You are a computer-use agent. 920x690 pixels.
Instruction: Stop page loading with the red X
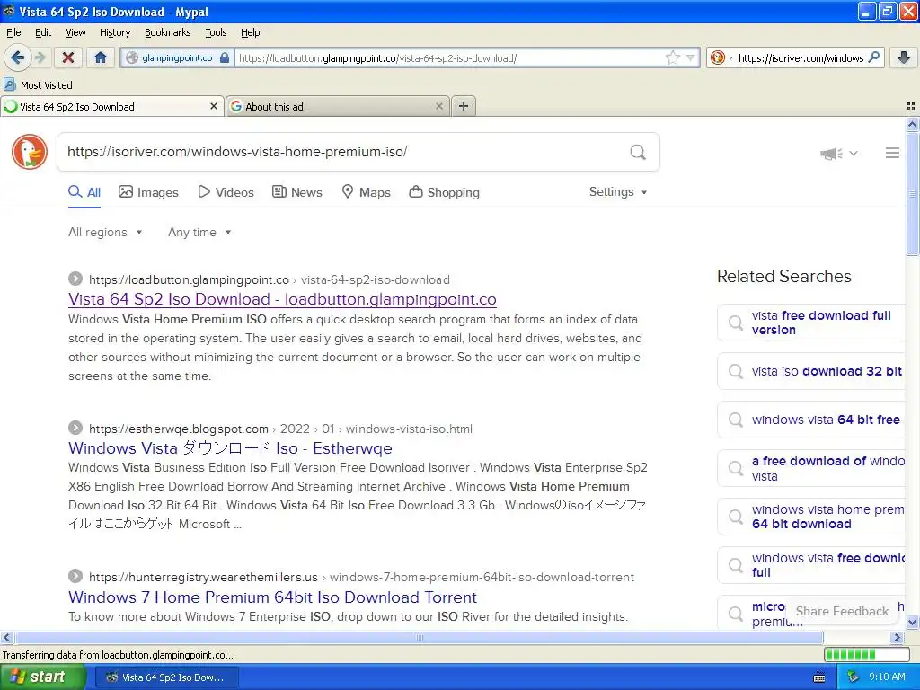68,57
